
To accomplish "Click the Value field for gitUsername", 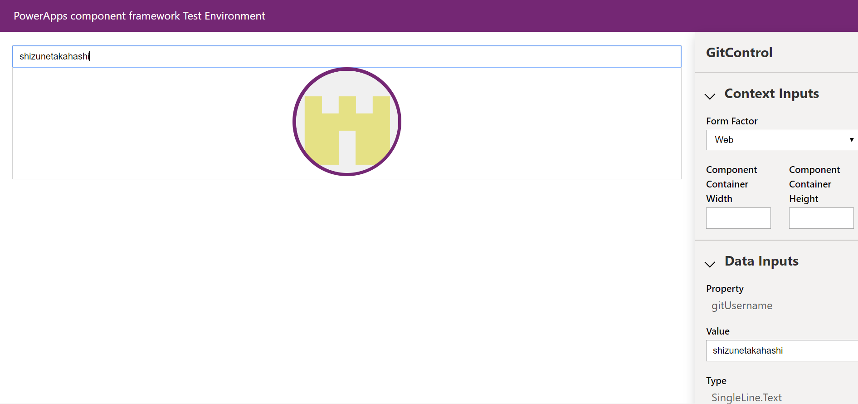I will [782, 350].
